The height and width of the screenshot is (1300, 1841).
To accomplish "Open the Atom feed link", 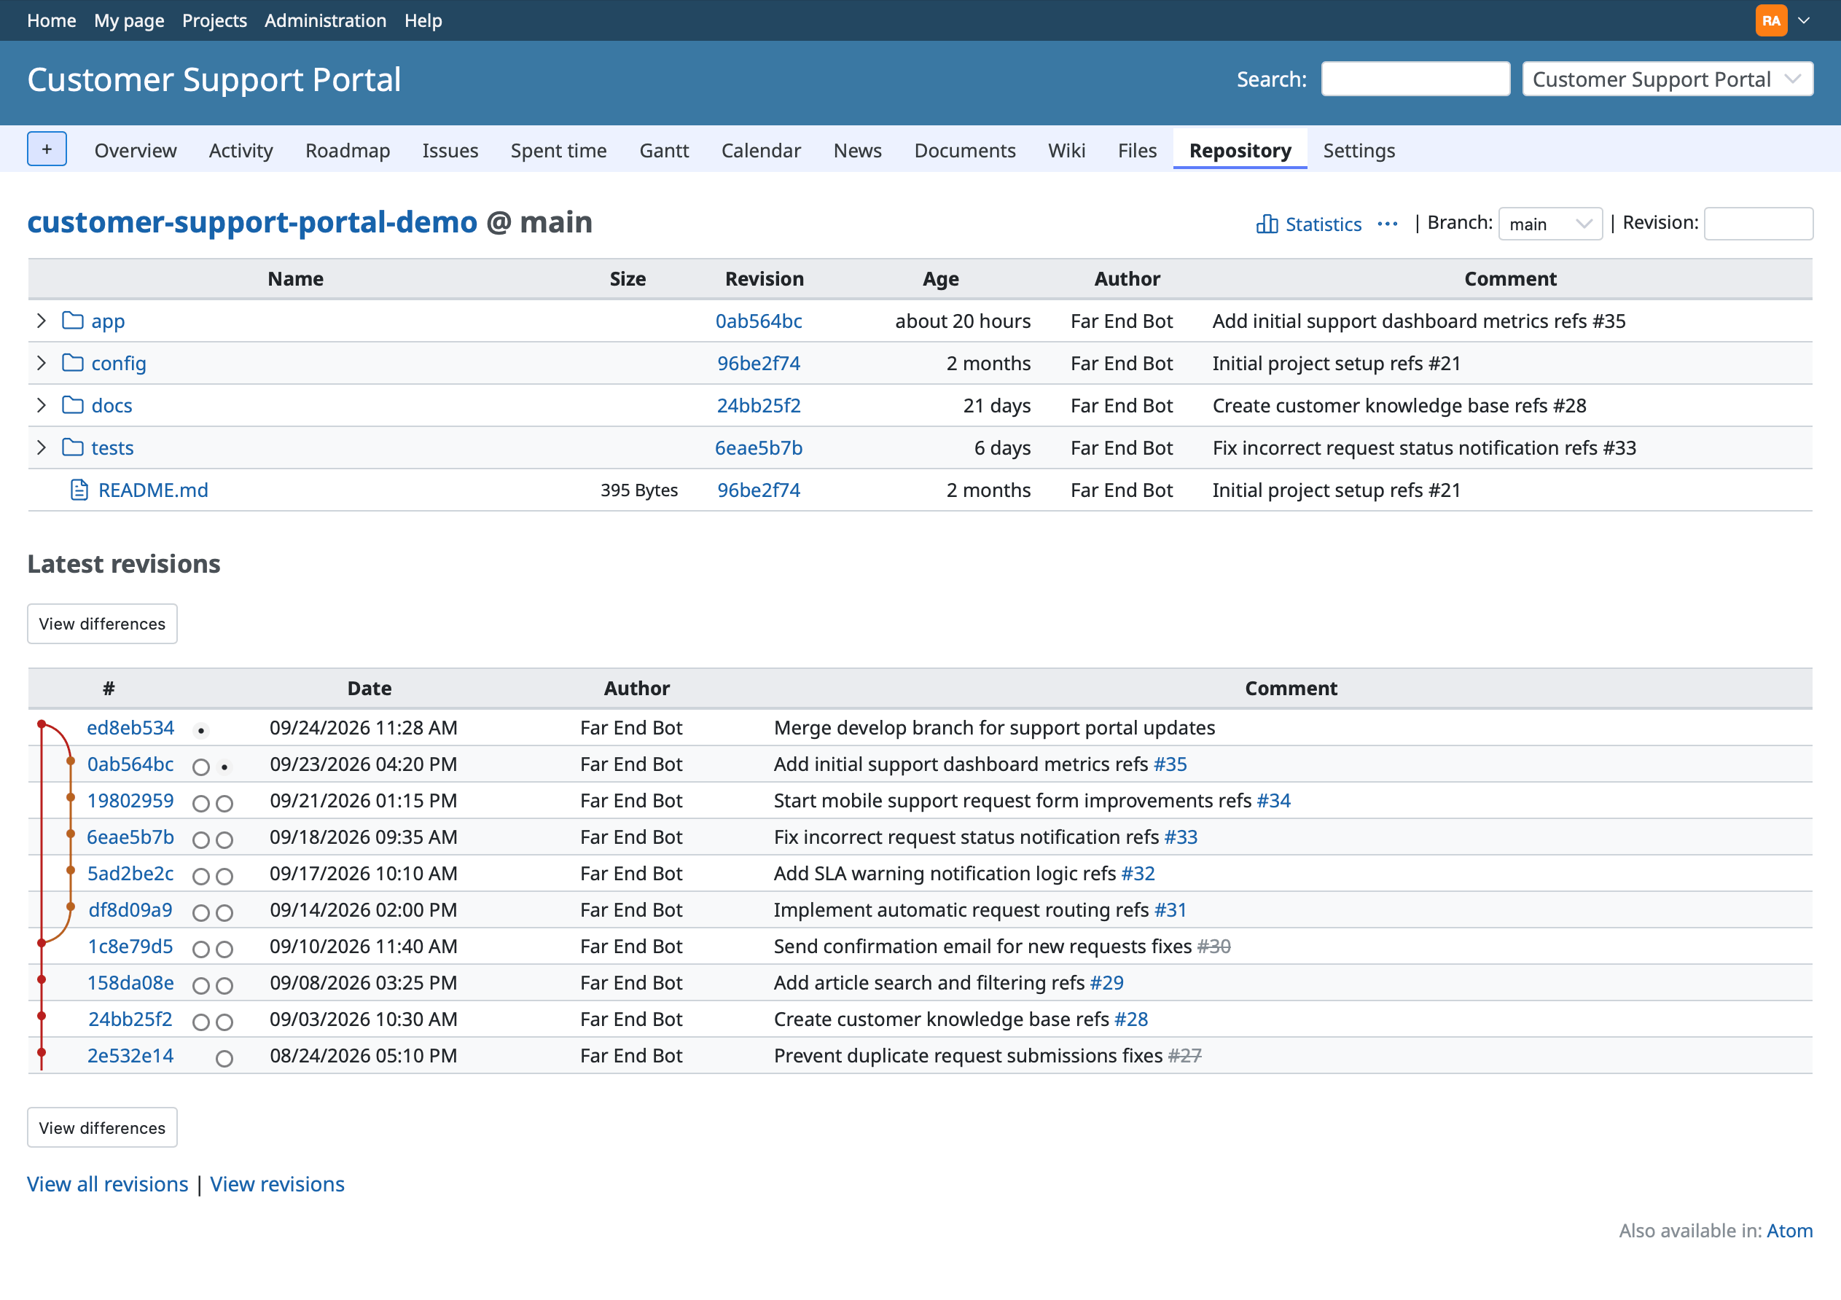I will tap(1789, 1230).
